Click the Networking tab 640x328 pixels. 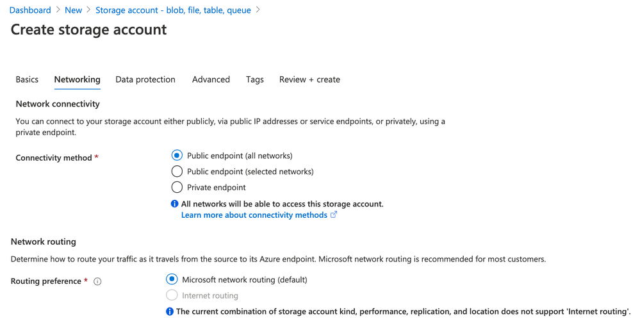[x=77, y=79]
